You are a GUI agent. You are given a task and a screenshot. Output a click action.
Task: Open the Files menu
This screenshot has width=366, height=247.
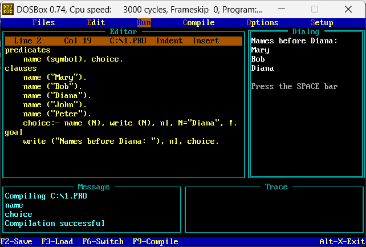point(43,23)
